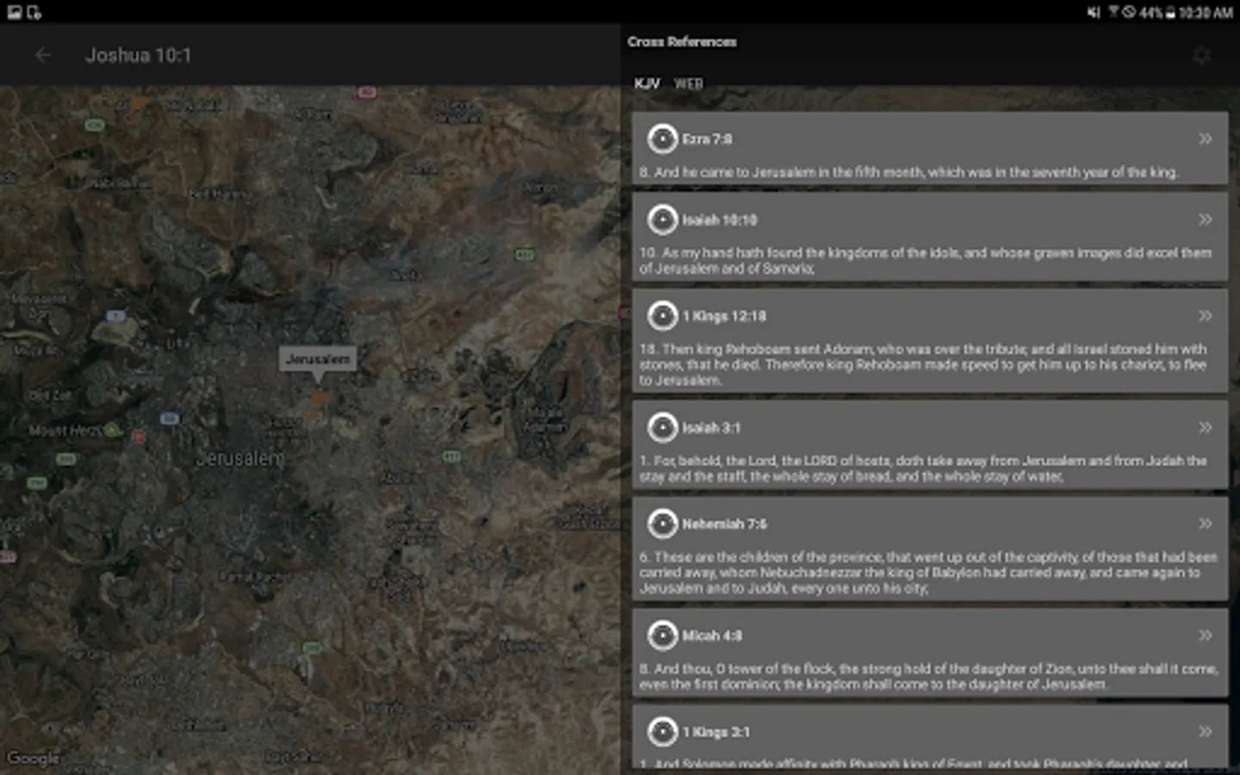Expand the Isaiah 10:10 reference with its chevron
1240x775 pixels.
(1205, 220)
